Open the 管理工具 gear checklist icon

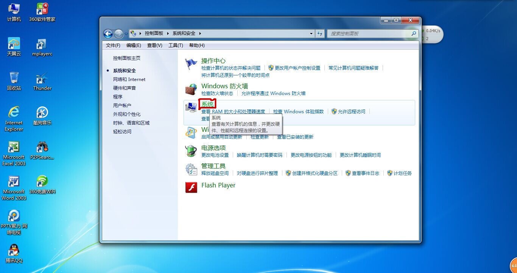(x=191, y=169)
